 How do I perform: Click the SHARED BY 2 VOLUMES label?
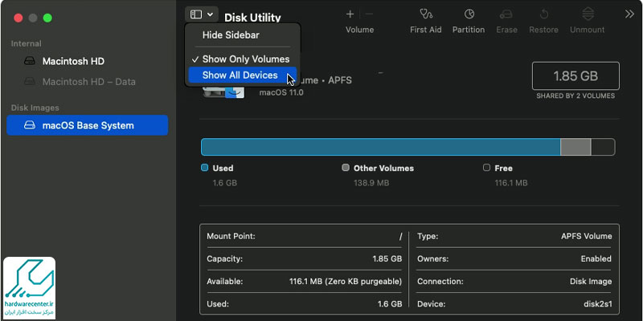point(575,95)
